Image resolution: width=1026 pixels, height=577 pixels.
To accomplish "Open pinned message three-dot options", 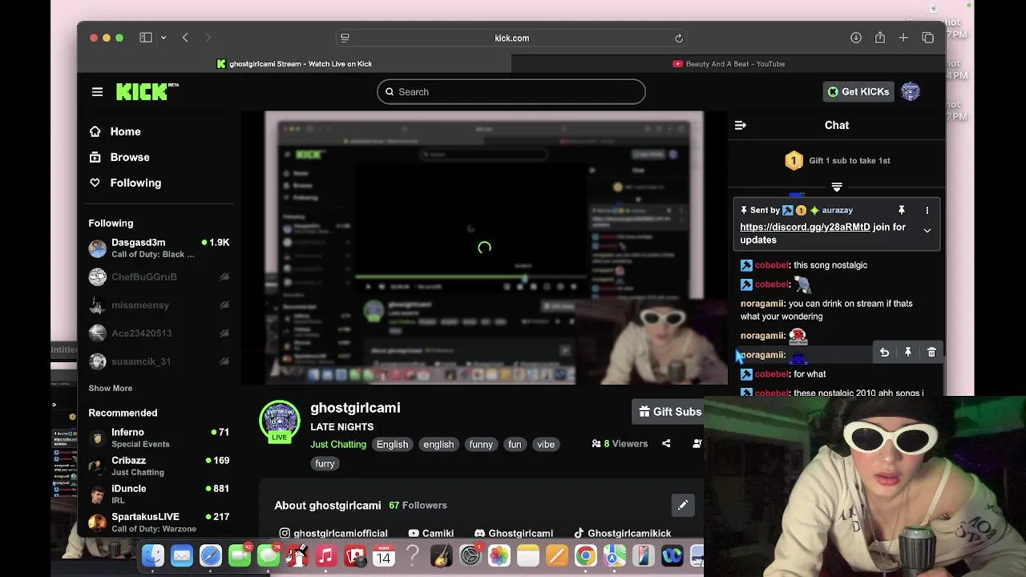I will coord(927,210).
